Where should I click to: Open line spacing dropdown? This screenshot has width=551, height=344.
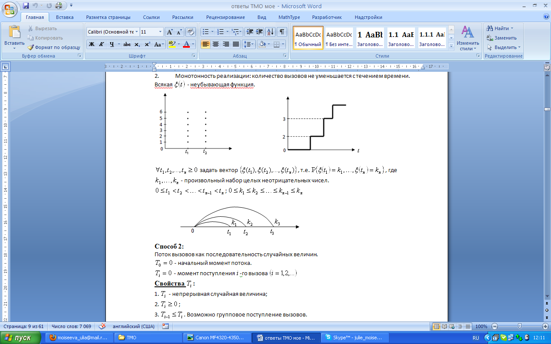tap(249, 44)
